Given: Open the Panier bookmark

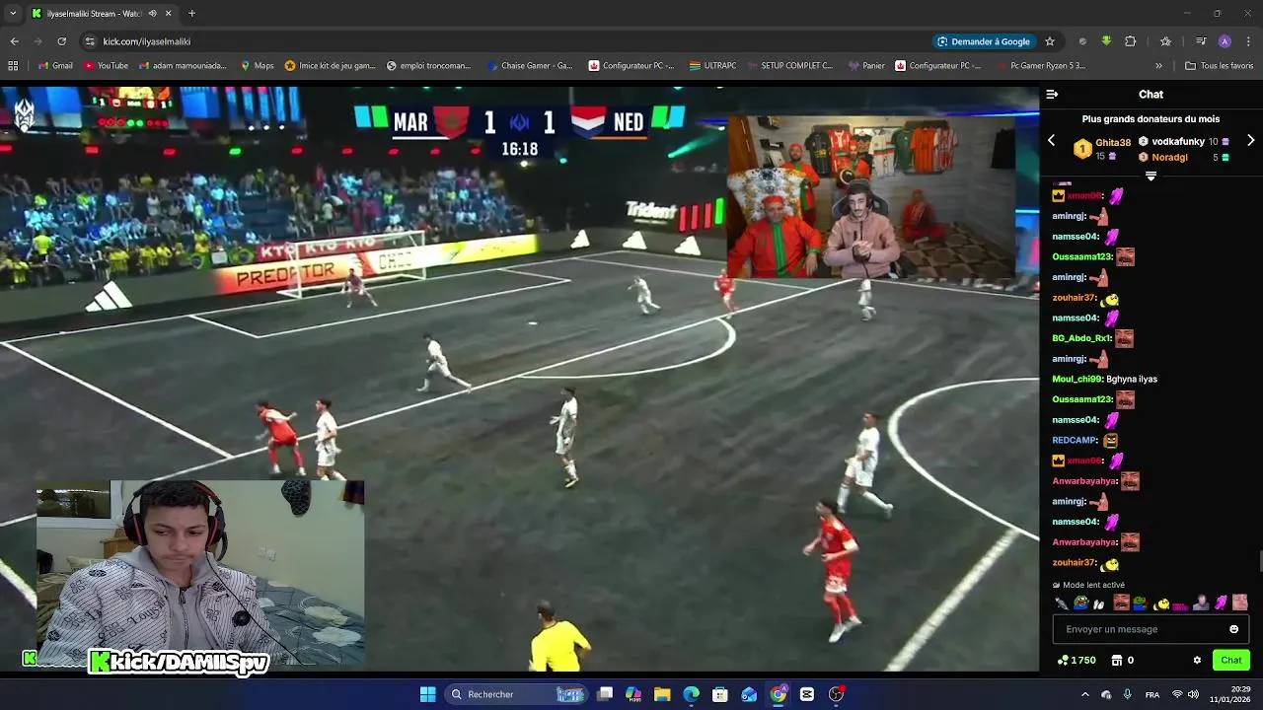Looking at the screenshot, I should click(x=865, y=66).
